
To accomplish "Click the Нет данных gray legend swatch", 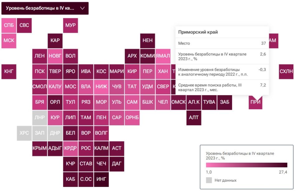I will 209,180.
